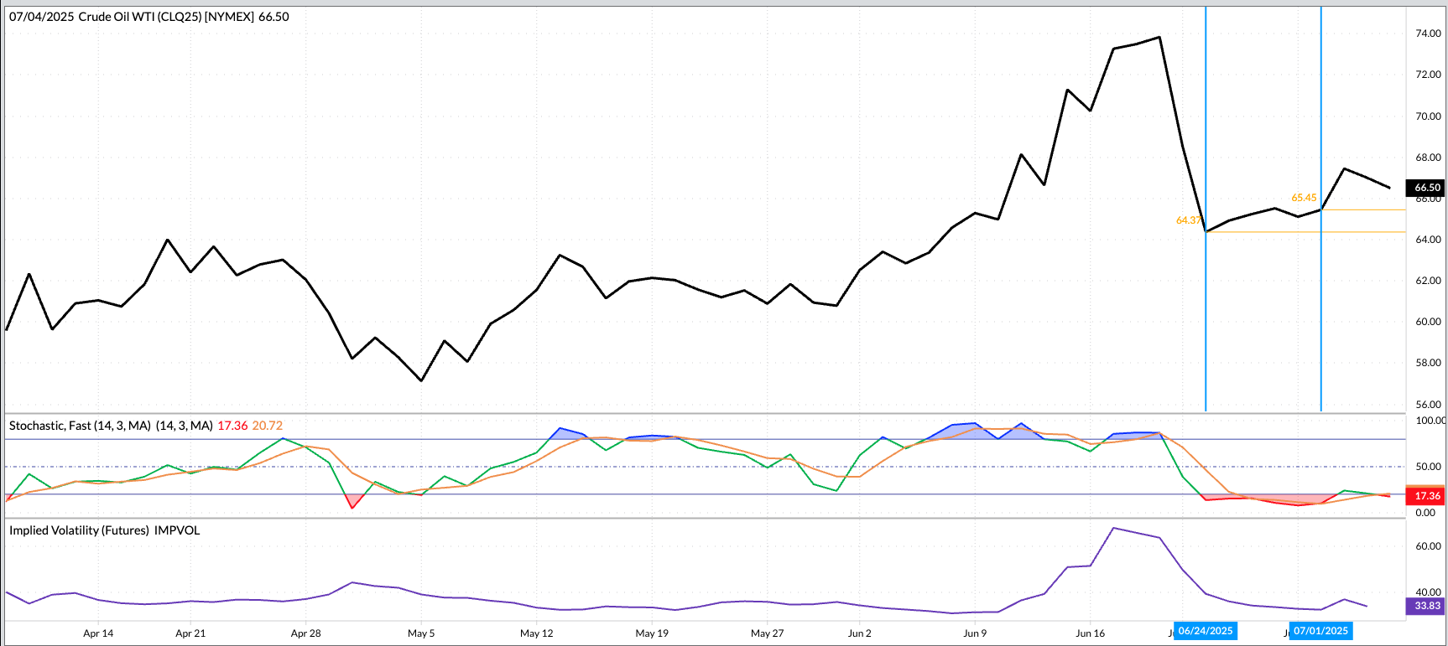Click the 58.00 level on the price axis

(x=1428, y=363)
